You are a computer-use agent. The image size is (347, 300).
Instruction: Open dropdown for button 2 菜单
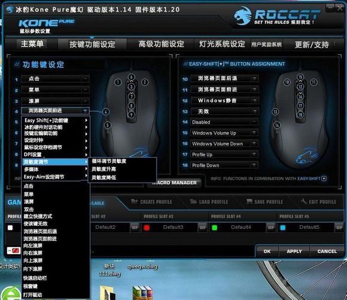(85, 90)
